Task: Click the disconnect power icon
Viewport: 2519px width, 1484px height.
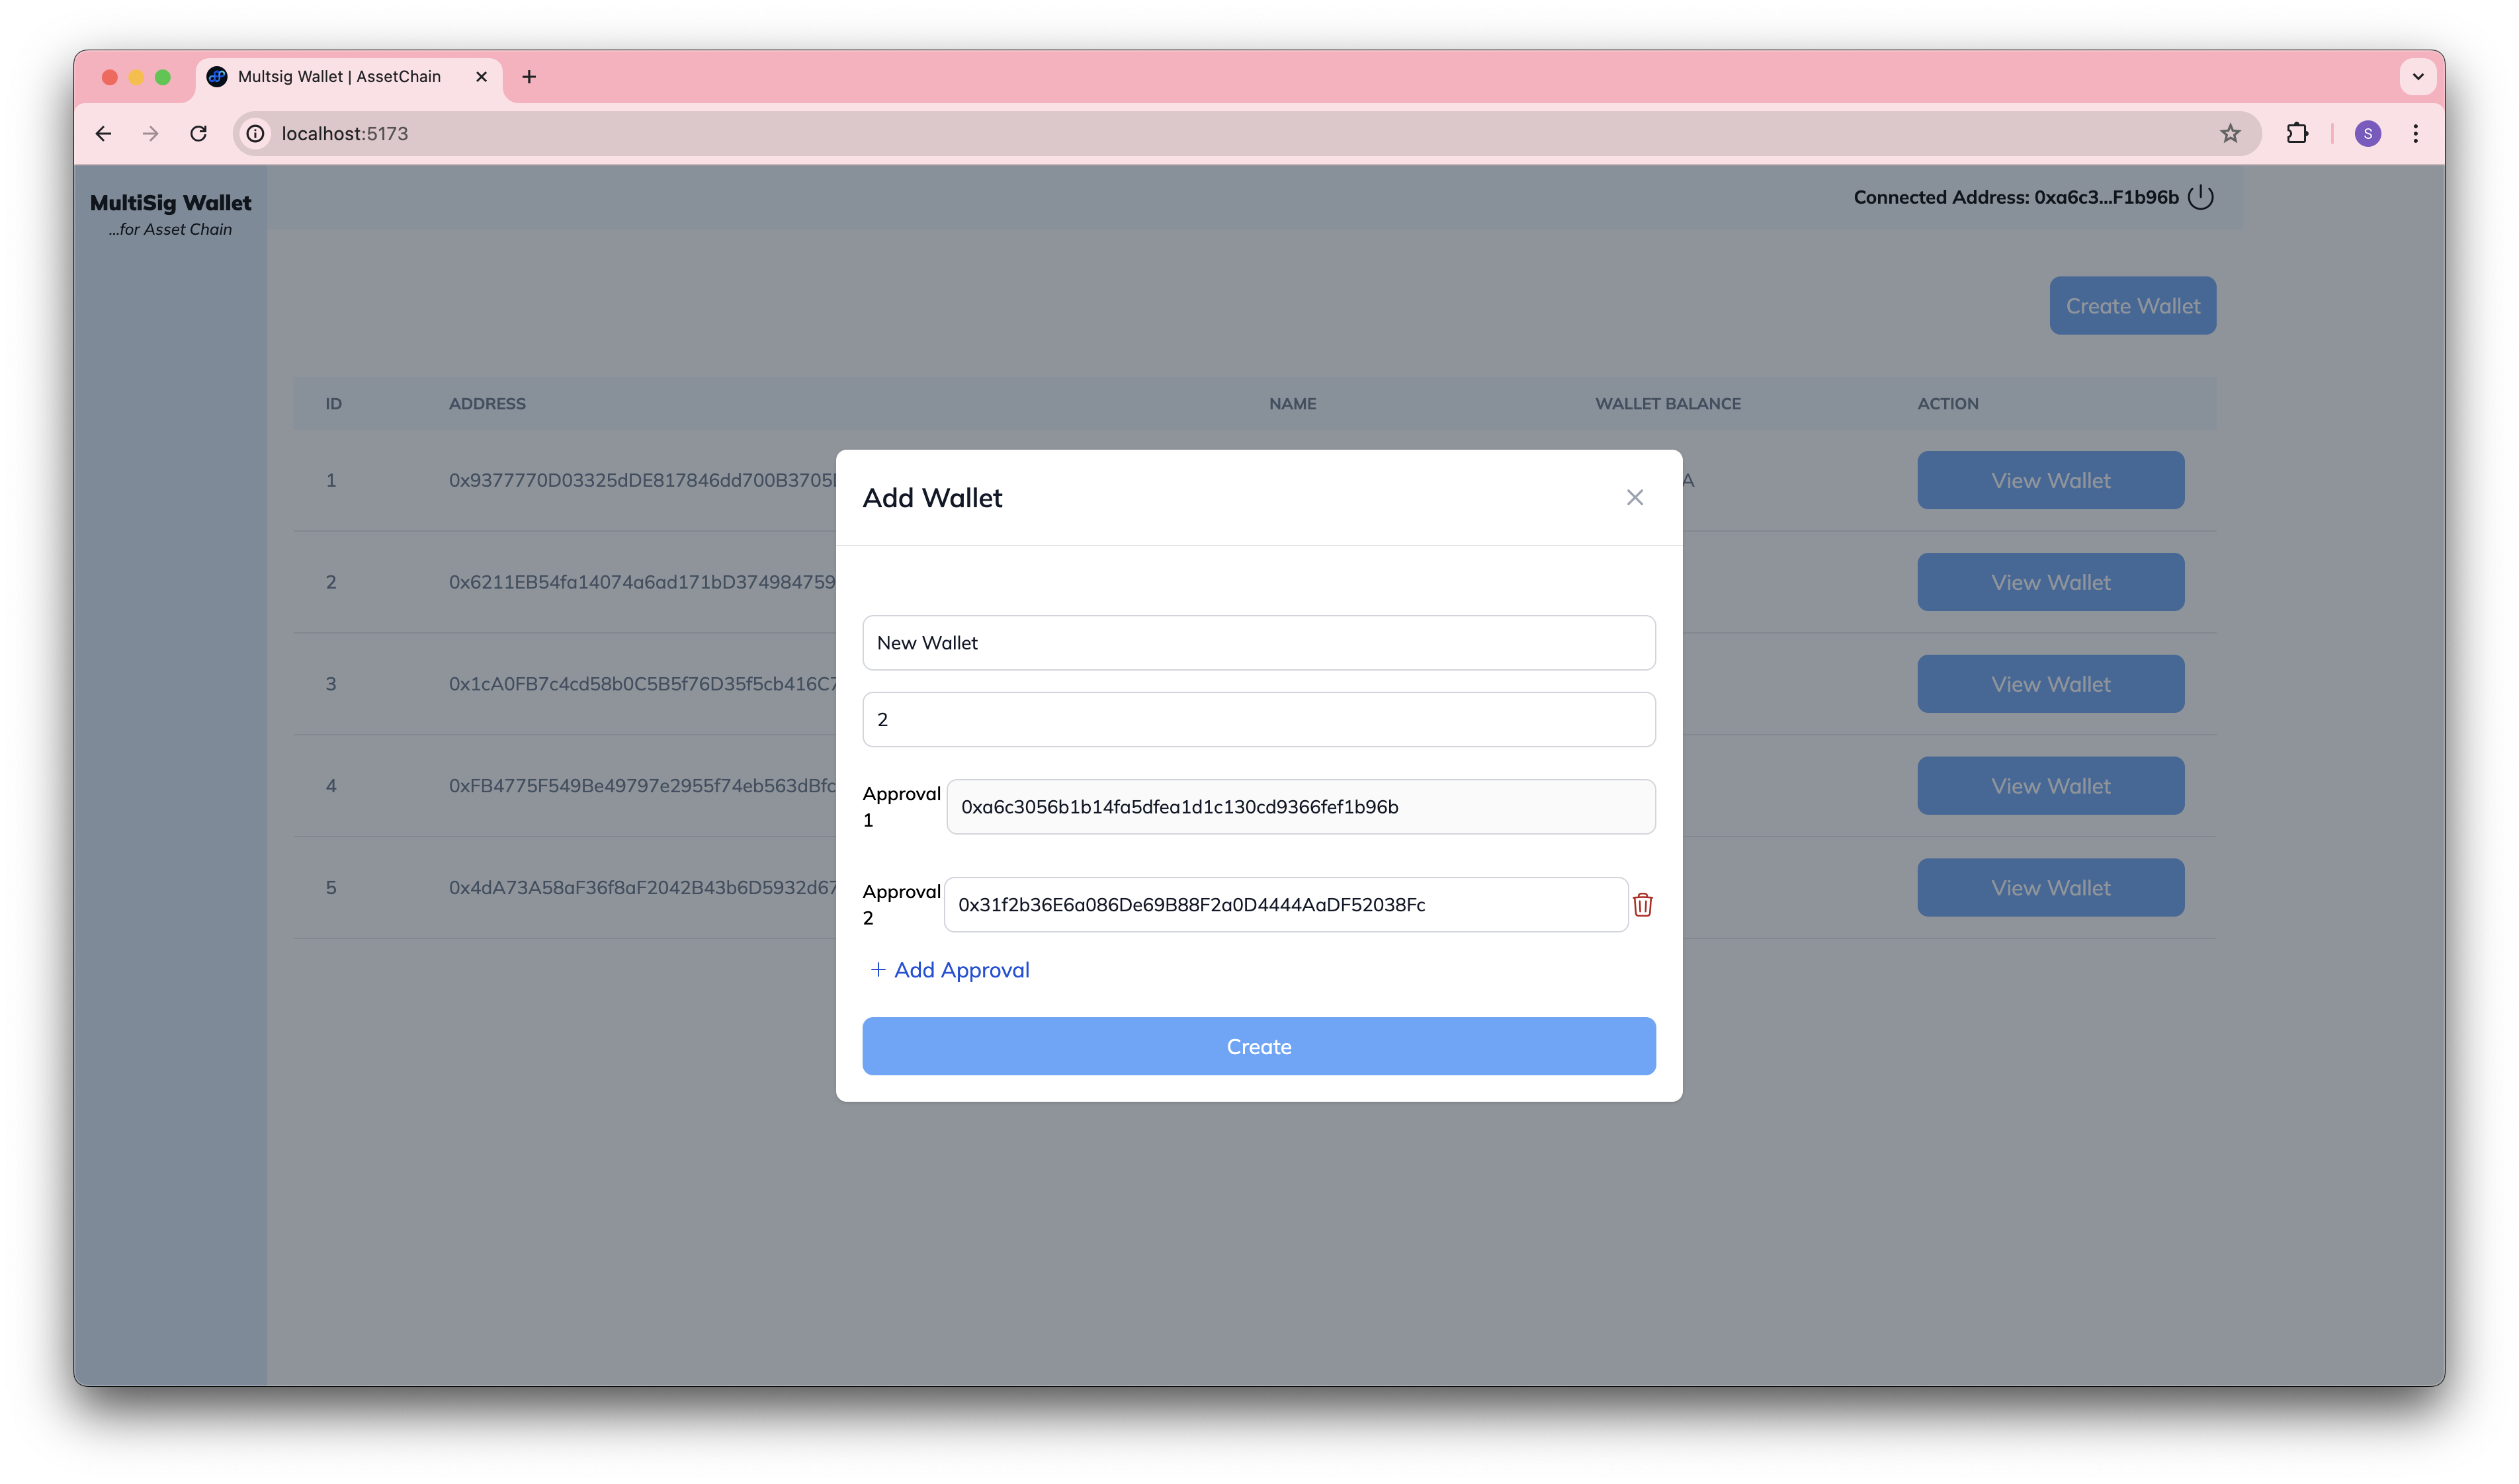Action: 2200,197
